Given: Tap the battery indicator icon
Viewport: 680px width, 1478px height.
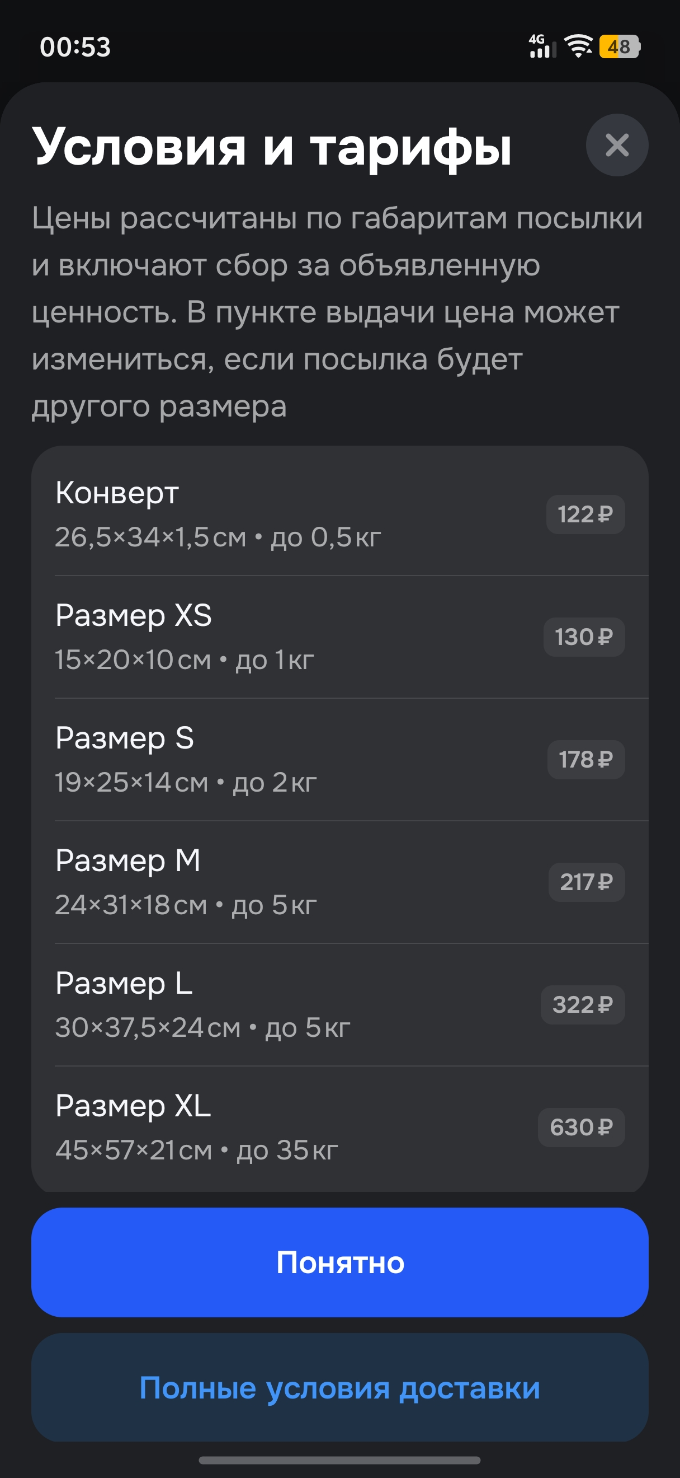Looking at the screenshot, I should point(619,46).
